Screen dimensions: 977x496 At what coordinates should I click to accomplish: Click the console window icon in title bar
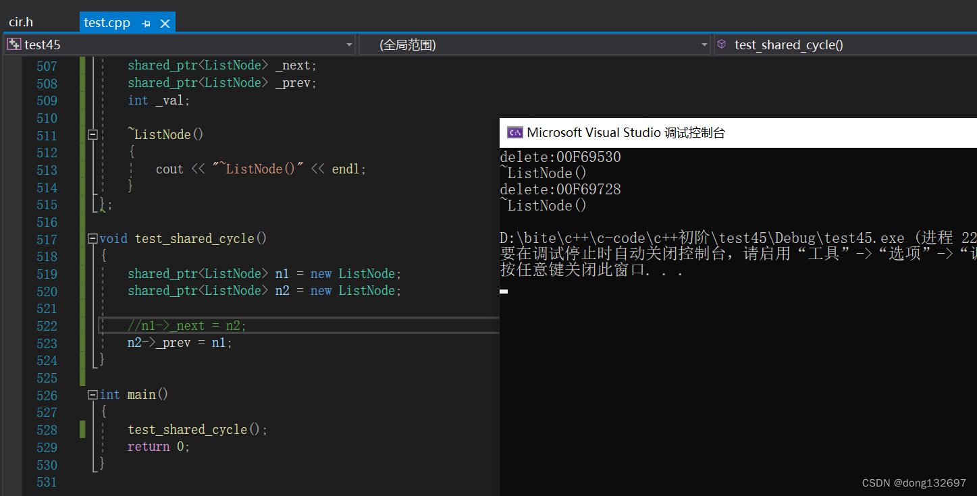(514, 132)
